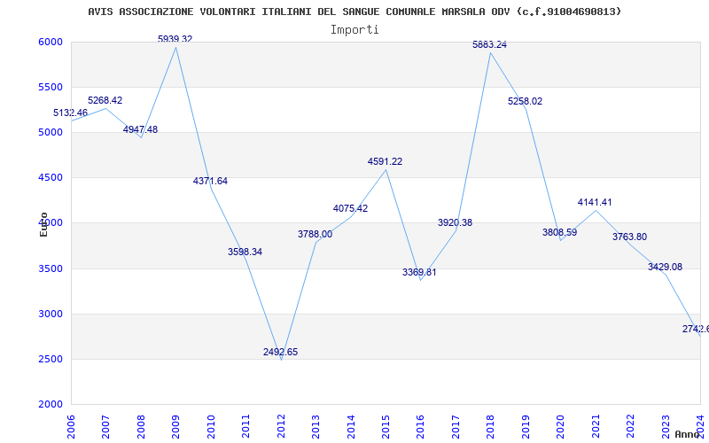709x443 pixels.
Task: Select data label 5132.46
Action: [x=71, y=113]
